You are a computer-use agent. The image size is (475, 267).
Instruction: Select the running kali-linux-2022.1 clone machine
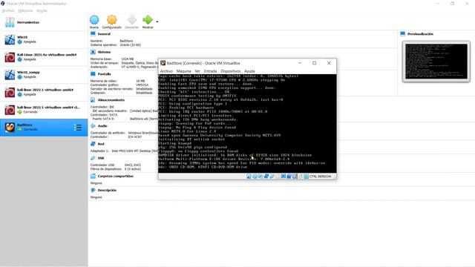pos(44,110)
